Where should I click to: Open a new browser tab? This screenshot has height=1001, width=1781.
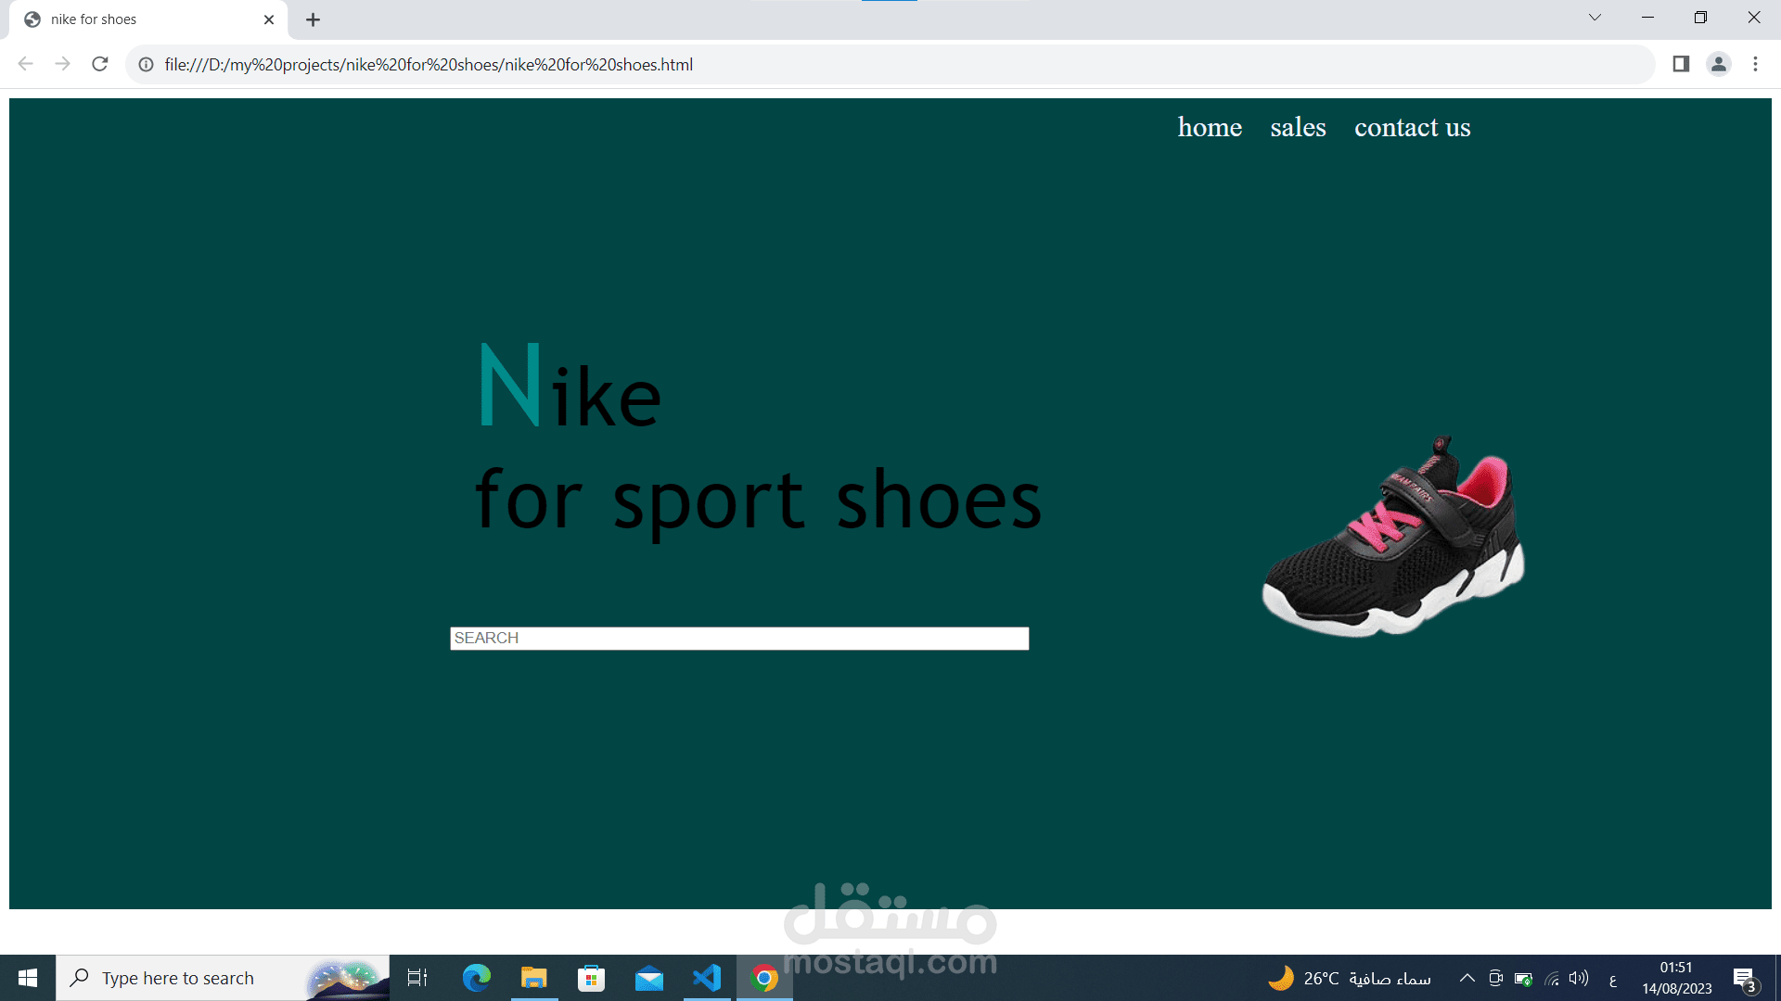pos(314,19)
